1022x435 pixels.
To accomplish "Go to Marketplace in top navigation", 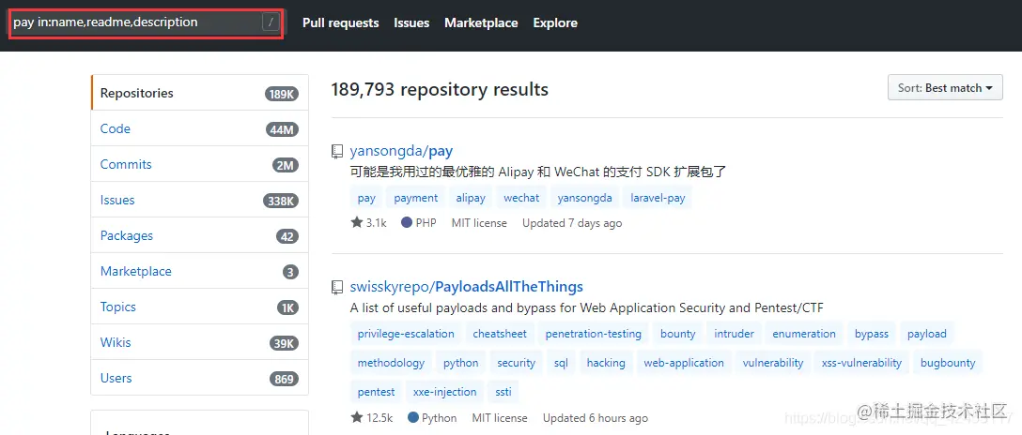I will pyautogui.click(x=481, y=22).
